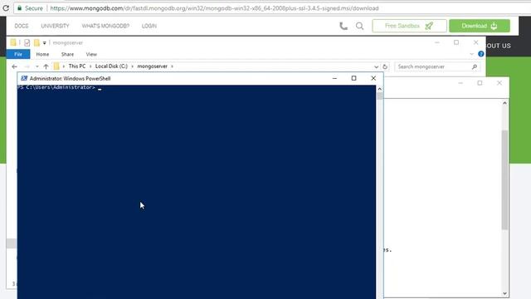
Task: Expand the Explorer ribbon chevron
Action: 472,54
